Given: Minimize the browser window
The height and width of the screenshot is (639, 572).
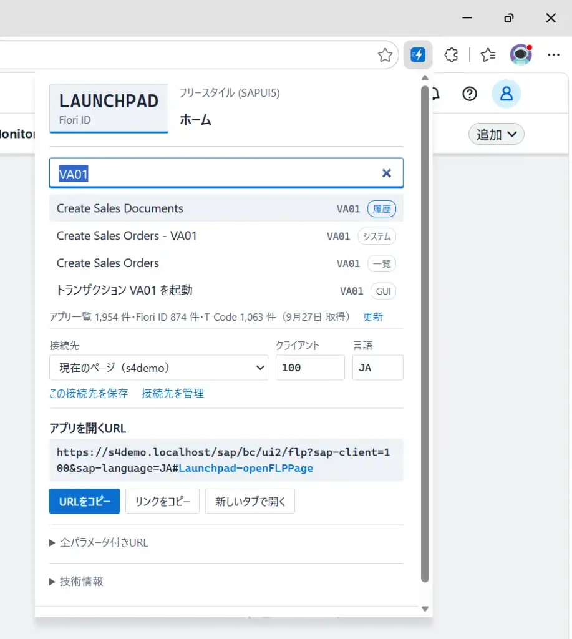Looking at the screenshot, I should coord(467,18).
